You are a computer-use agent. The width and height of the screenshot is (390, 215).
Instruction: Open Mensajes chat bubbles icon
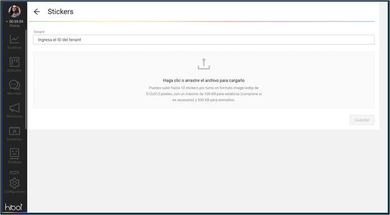point(14,85)
